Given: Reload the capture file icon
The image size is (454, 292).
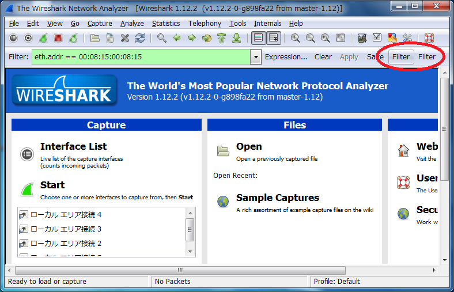Looking at the screenshot, I should pyautogui.click(x=140, y=38).
